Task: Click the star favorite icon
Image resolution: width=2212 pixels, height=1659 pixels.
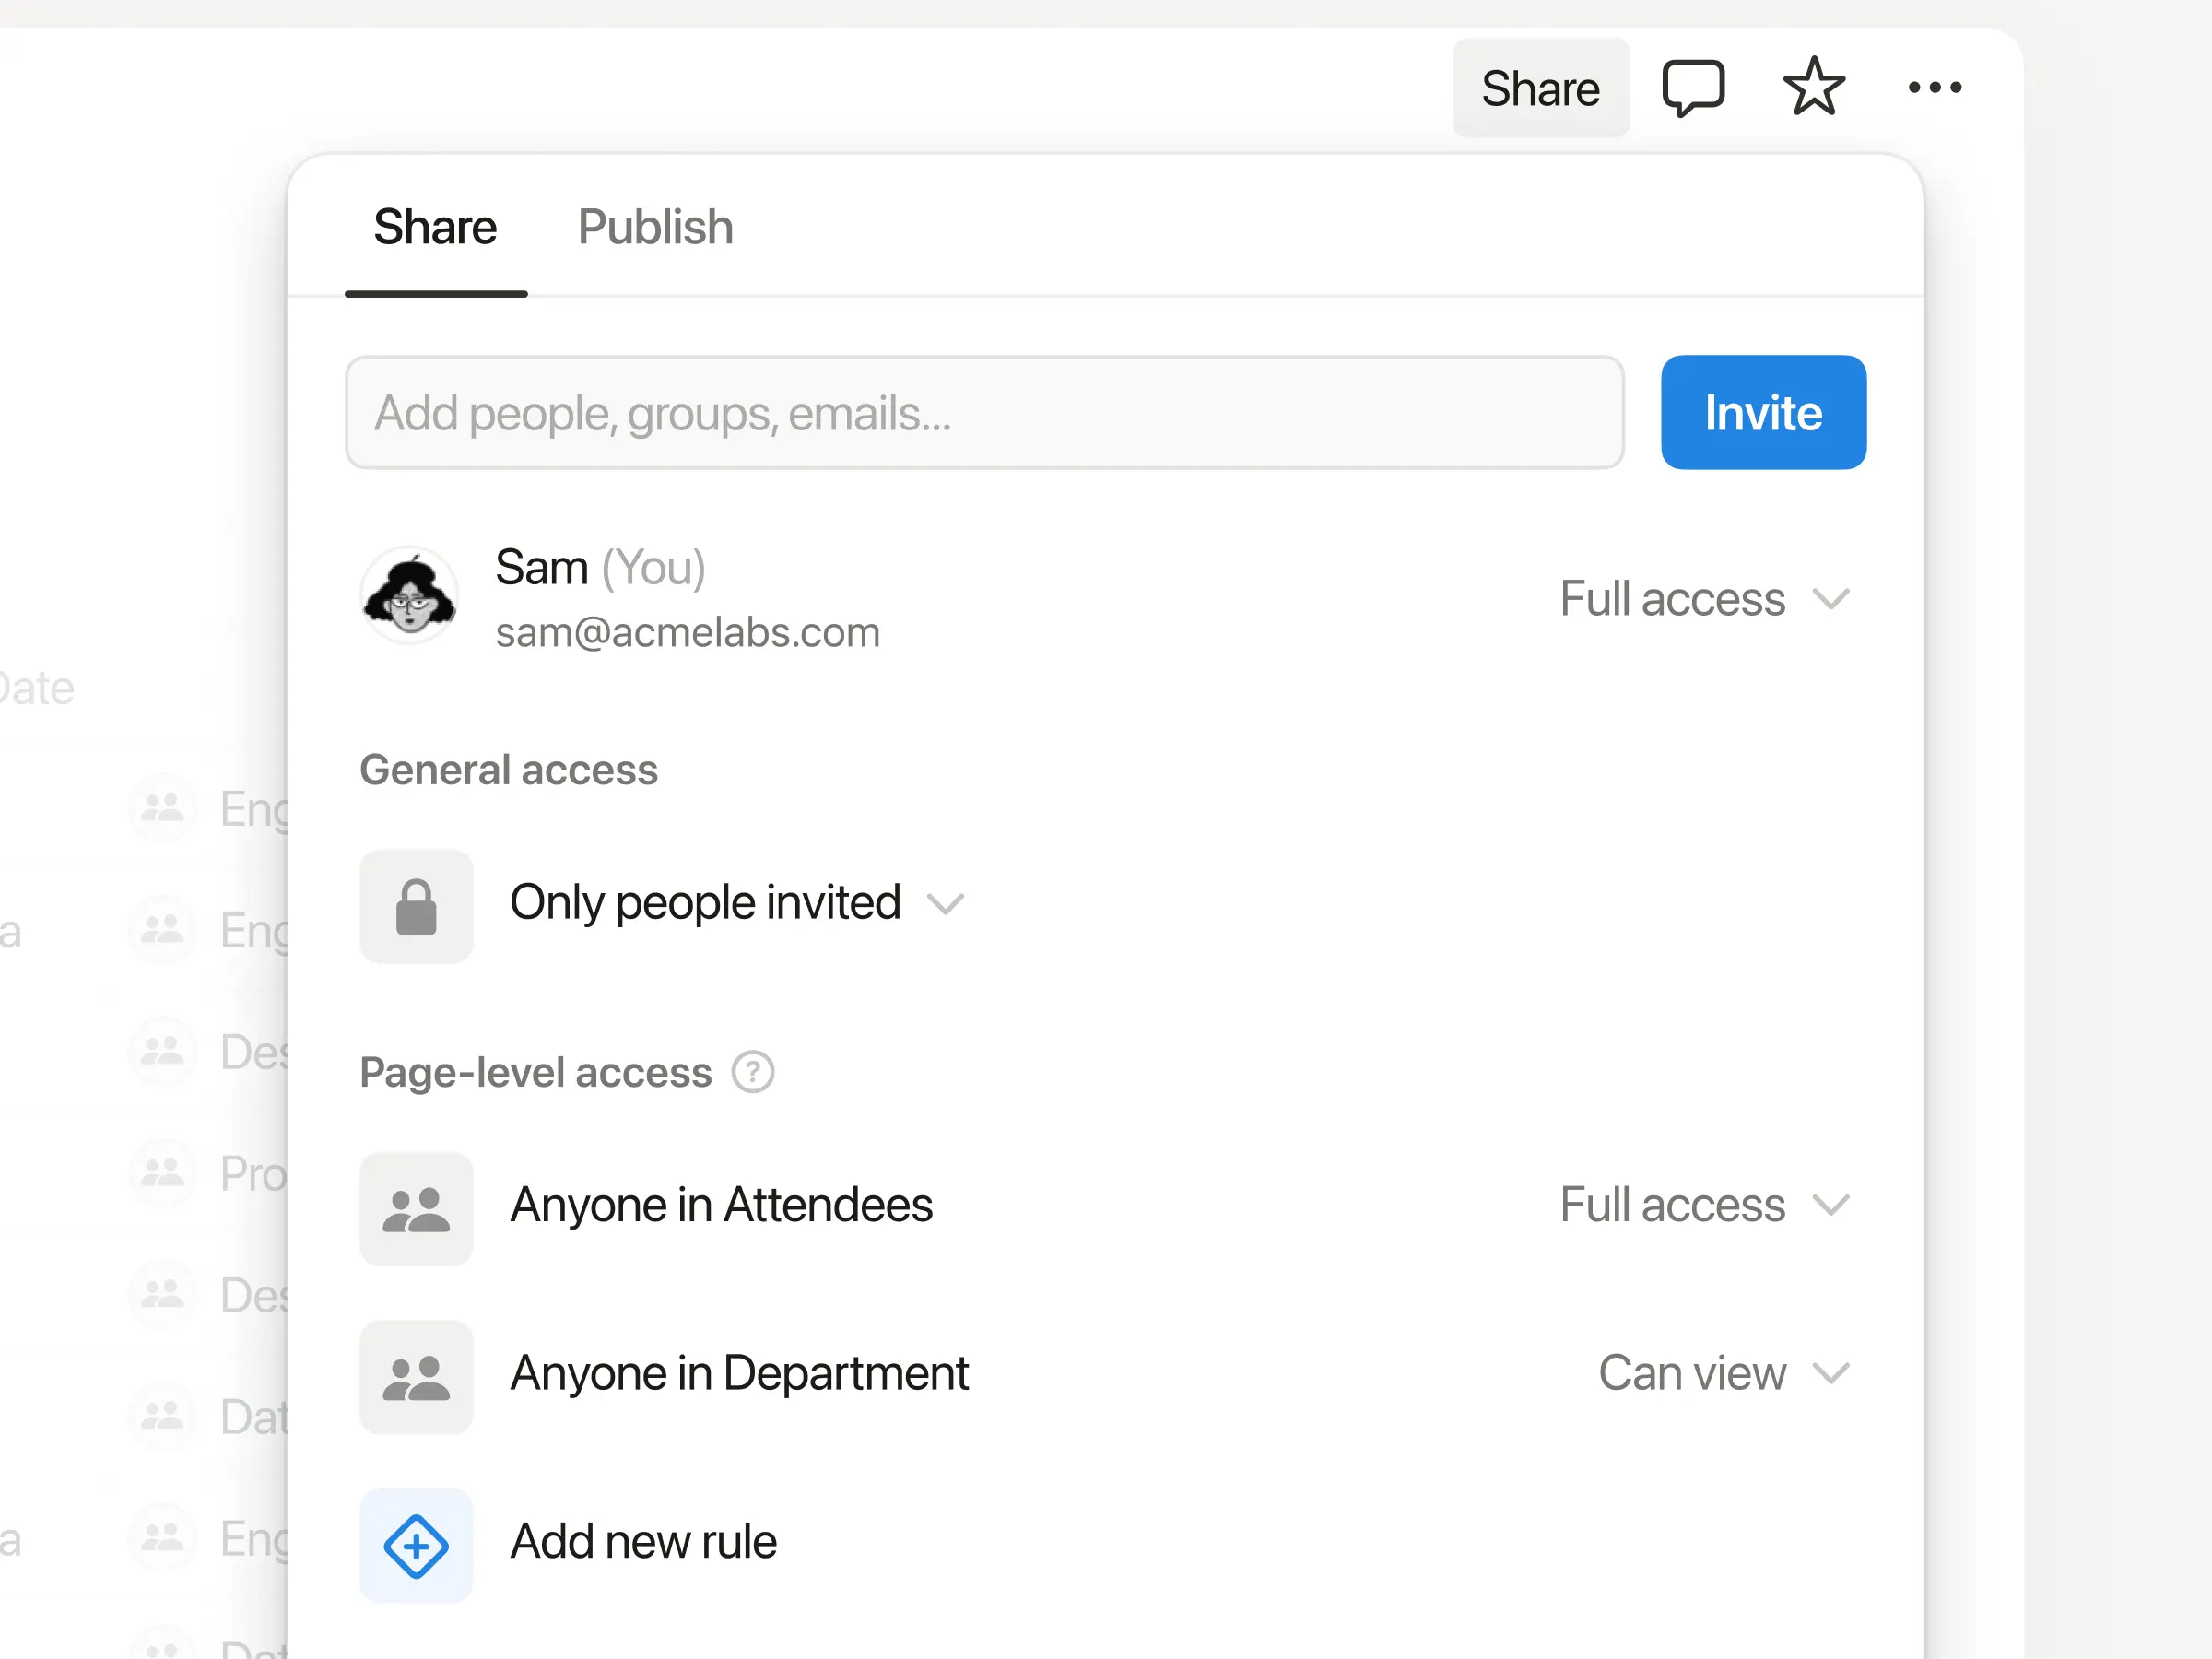Action: [x=1814, y=88]
